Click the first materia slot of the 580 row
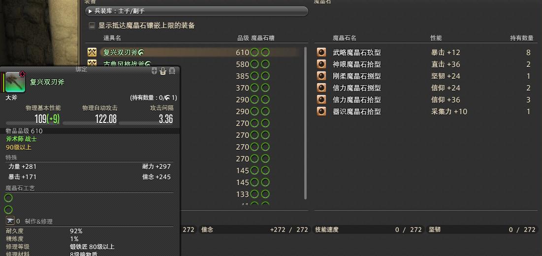 click(x=255, y=64)
